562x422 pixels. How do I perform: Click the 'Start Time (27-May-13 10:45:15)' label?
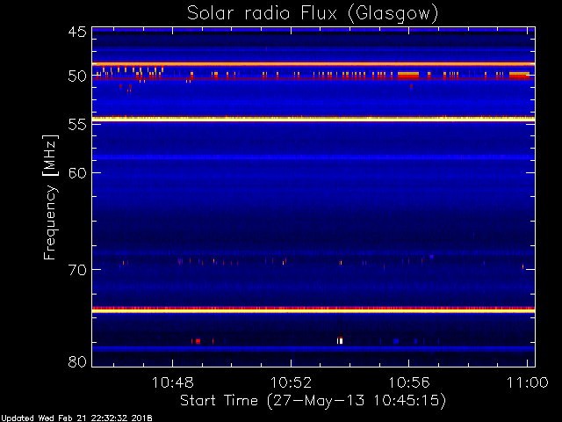pyautogui.click(x=313, y=401)
